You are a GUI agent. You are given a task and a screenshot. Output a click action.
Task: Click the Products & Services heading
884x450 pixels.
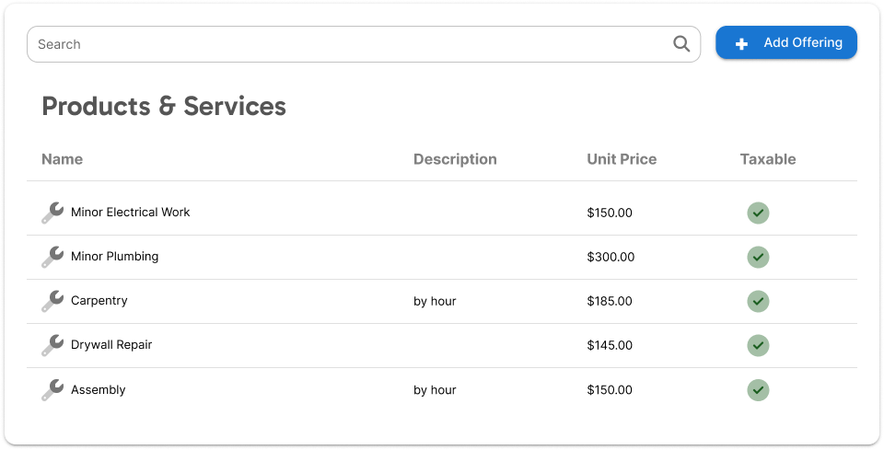(164, 106)
